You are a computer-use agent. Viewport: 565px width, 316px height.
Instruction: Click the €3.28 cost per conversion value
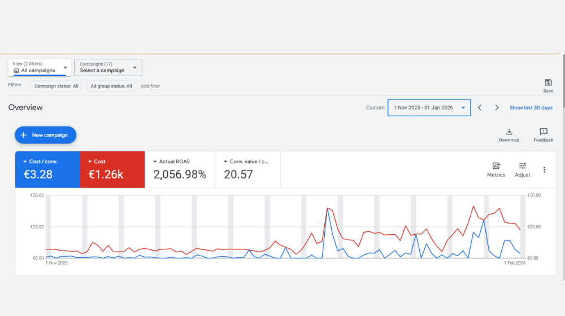coord(38,174)
